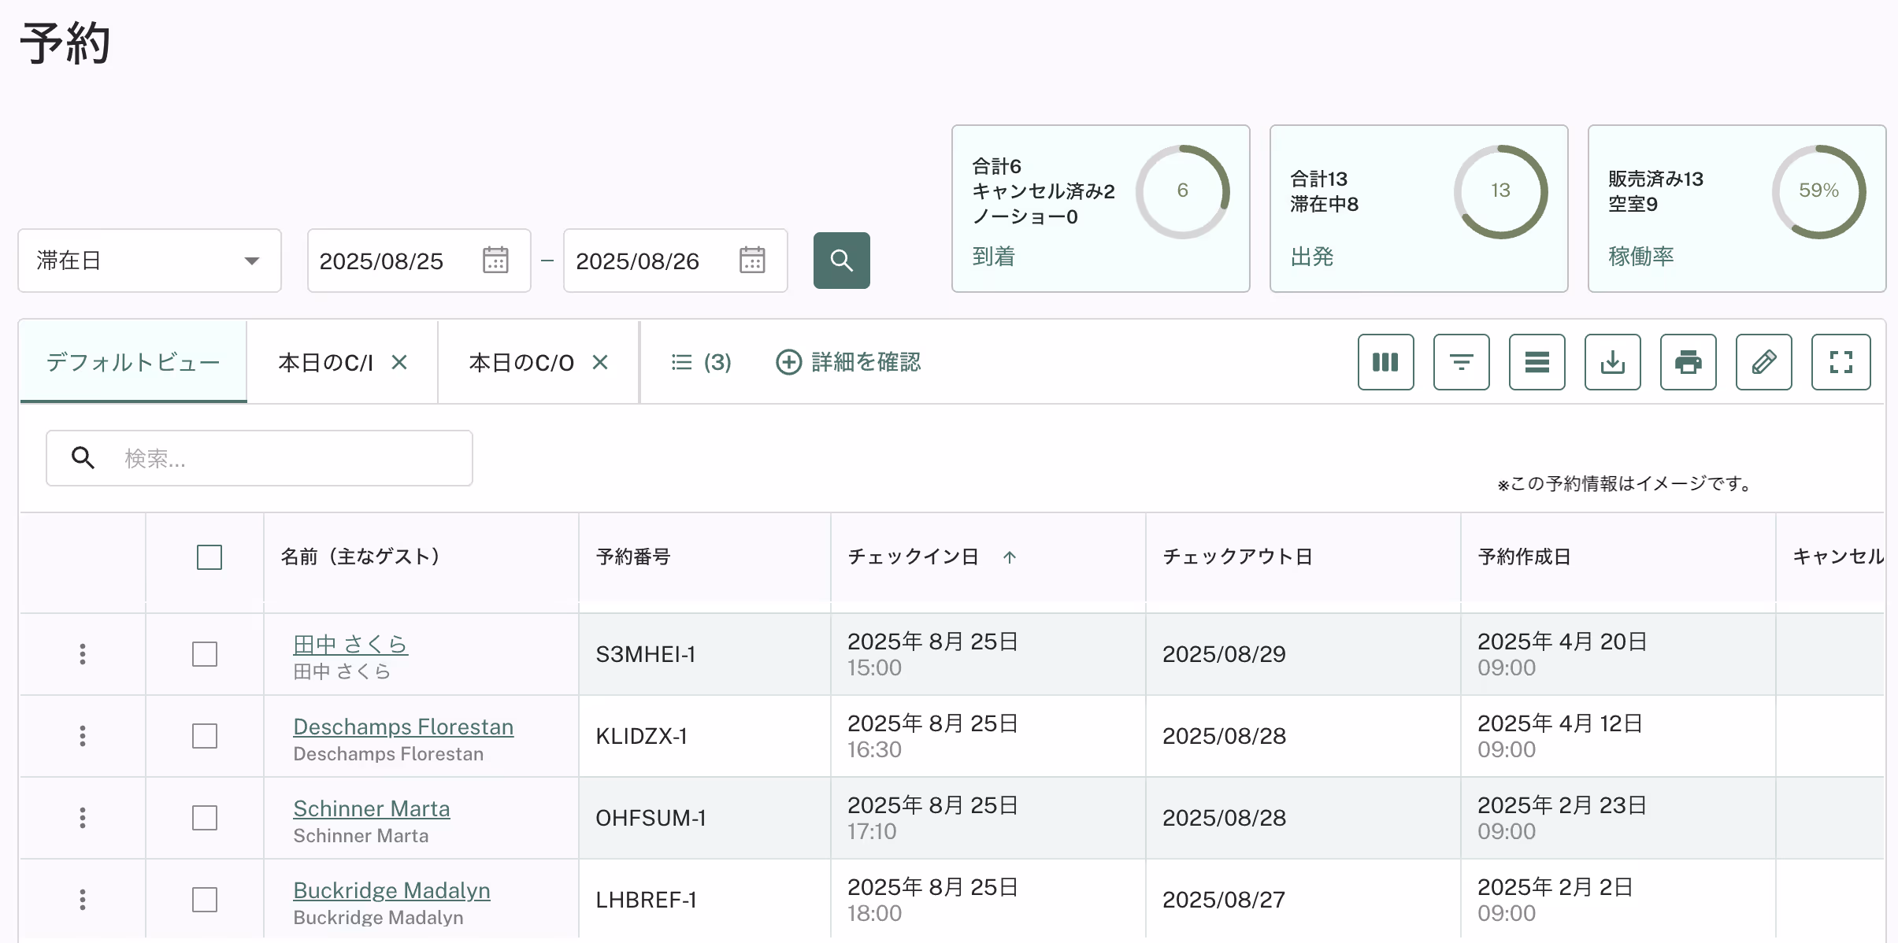Switch to 本日のC/I tab
This screenshot has height=943, width=1898.
pos(325,362)
